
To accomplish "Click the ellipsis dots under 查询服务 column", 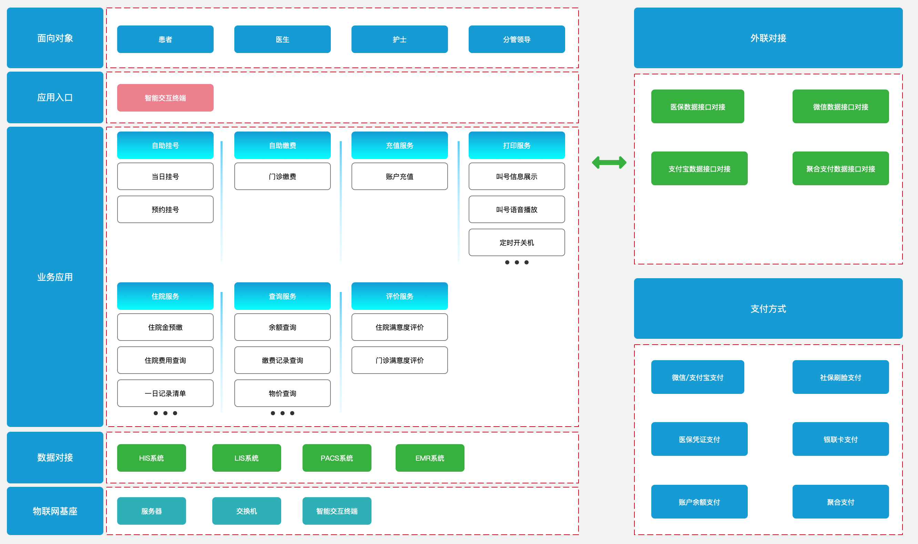I will tap(282, 413).
